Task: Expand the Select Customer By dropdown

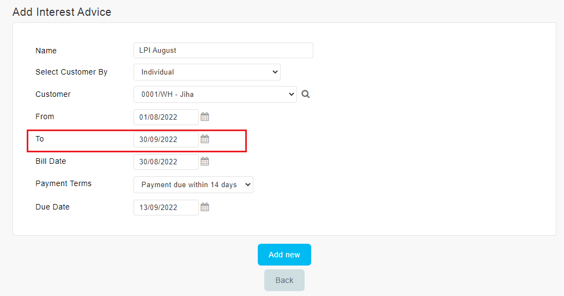Action: (x=207, y=72)
